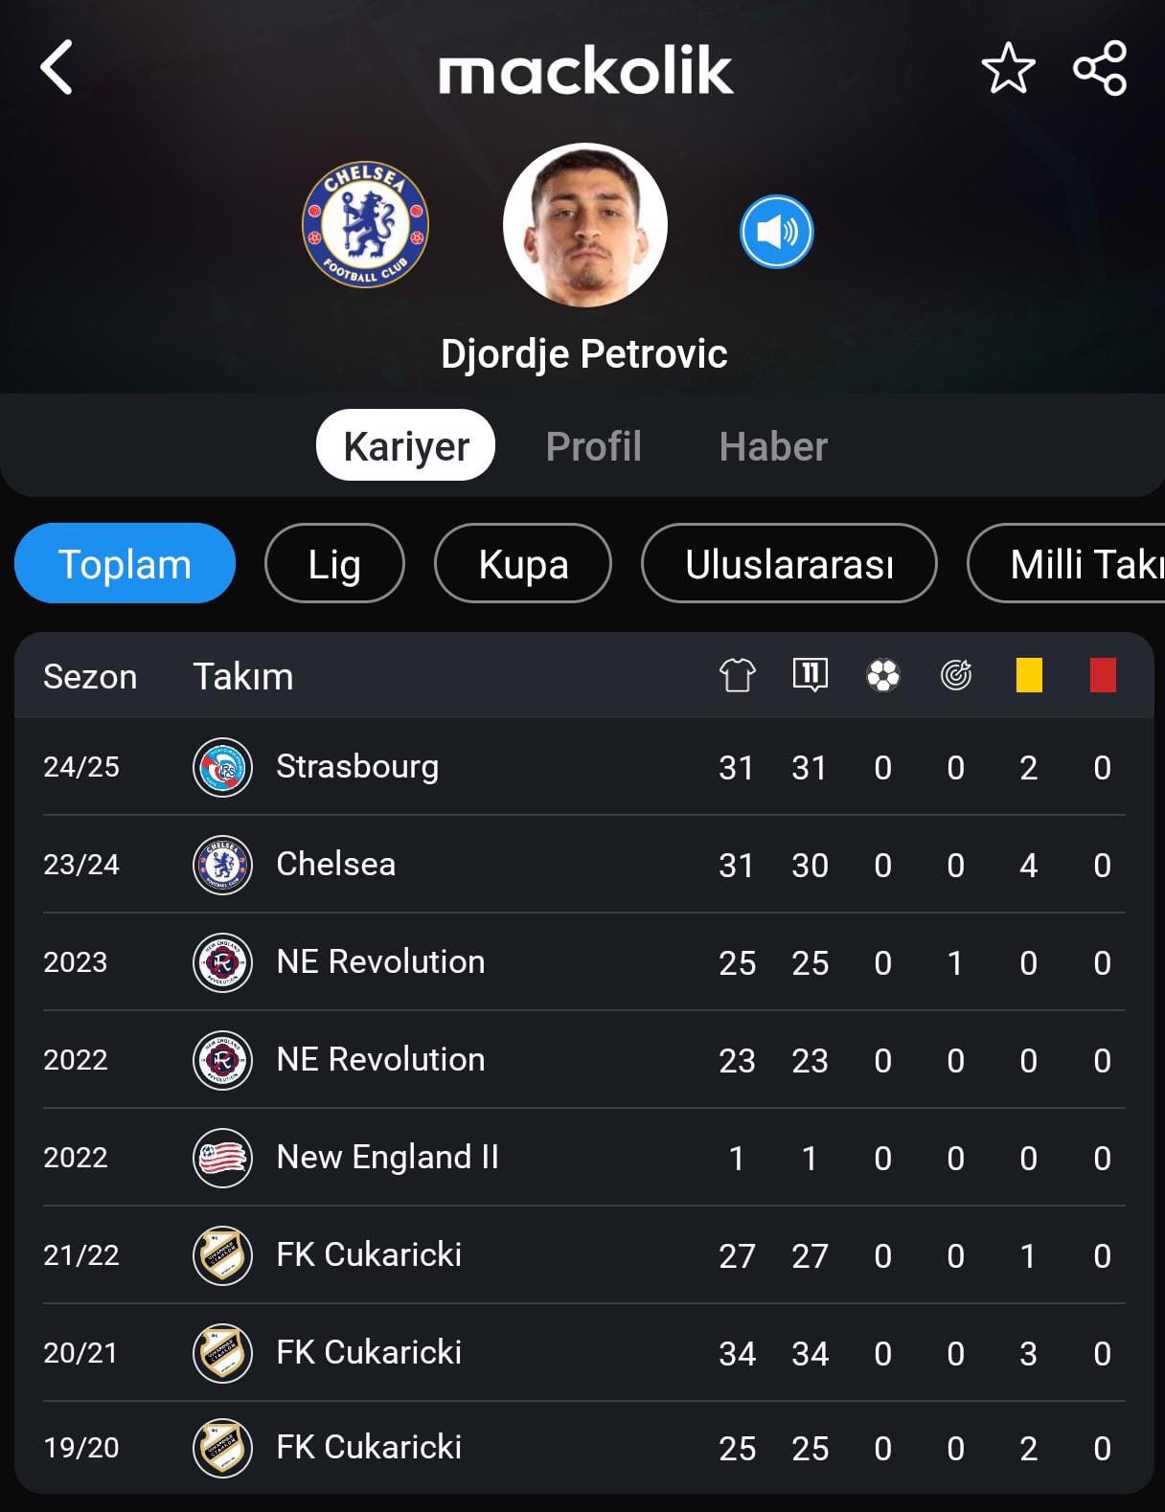Click the yellow card column swatch
Screen dimensions: 1165x1512
tap(1029, 675)
